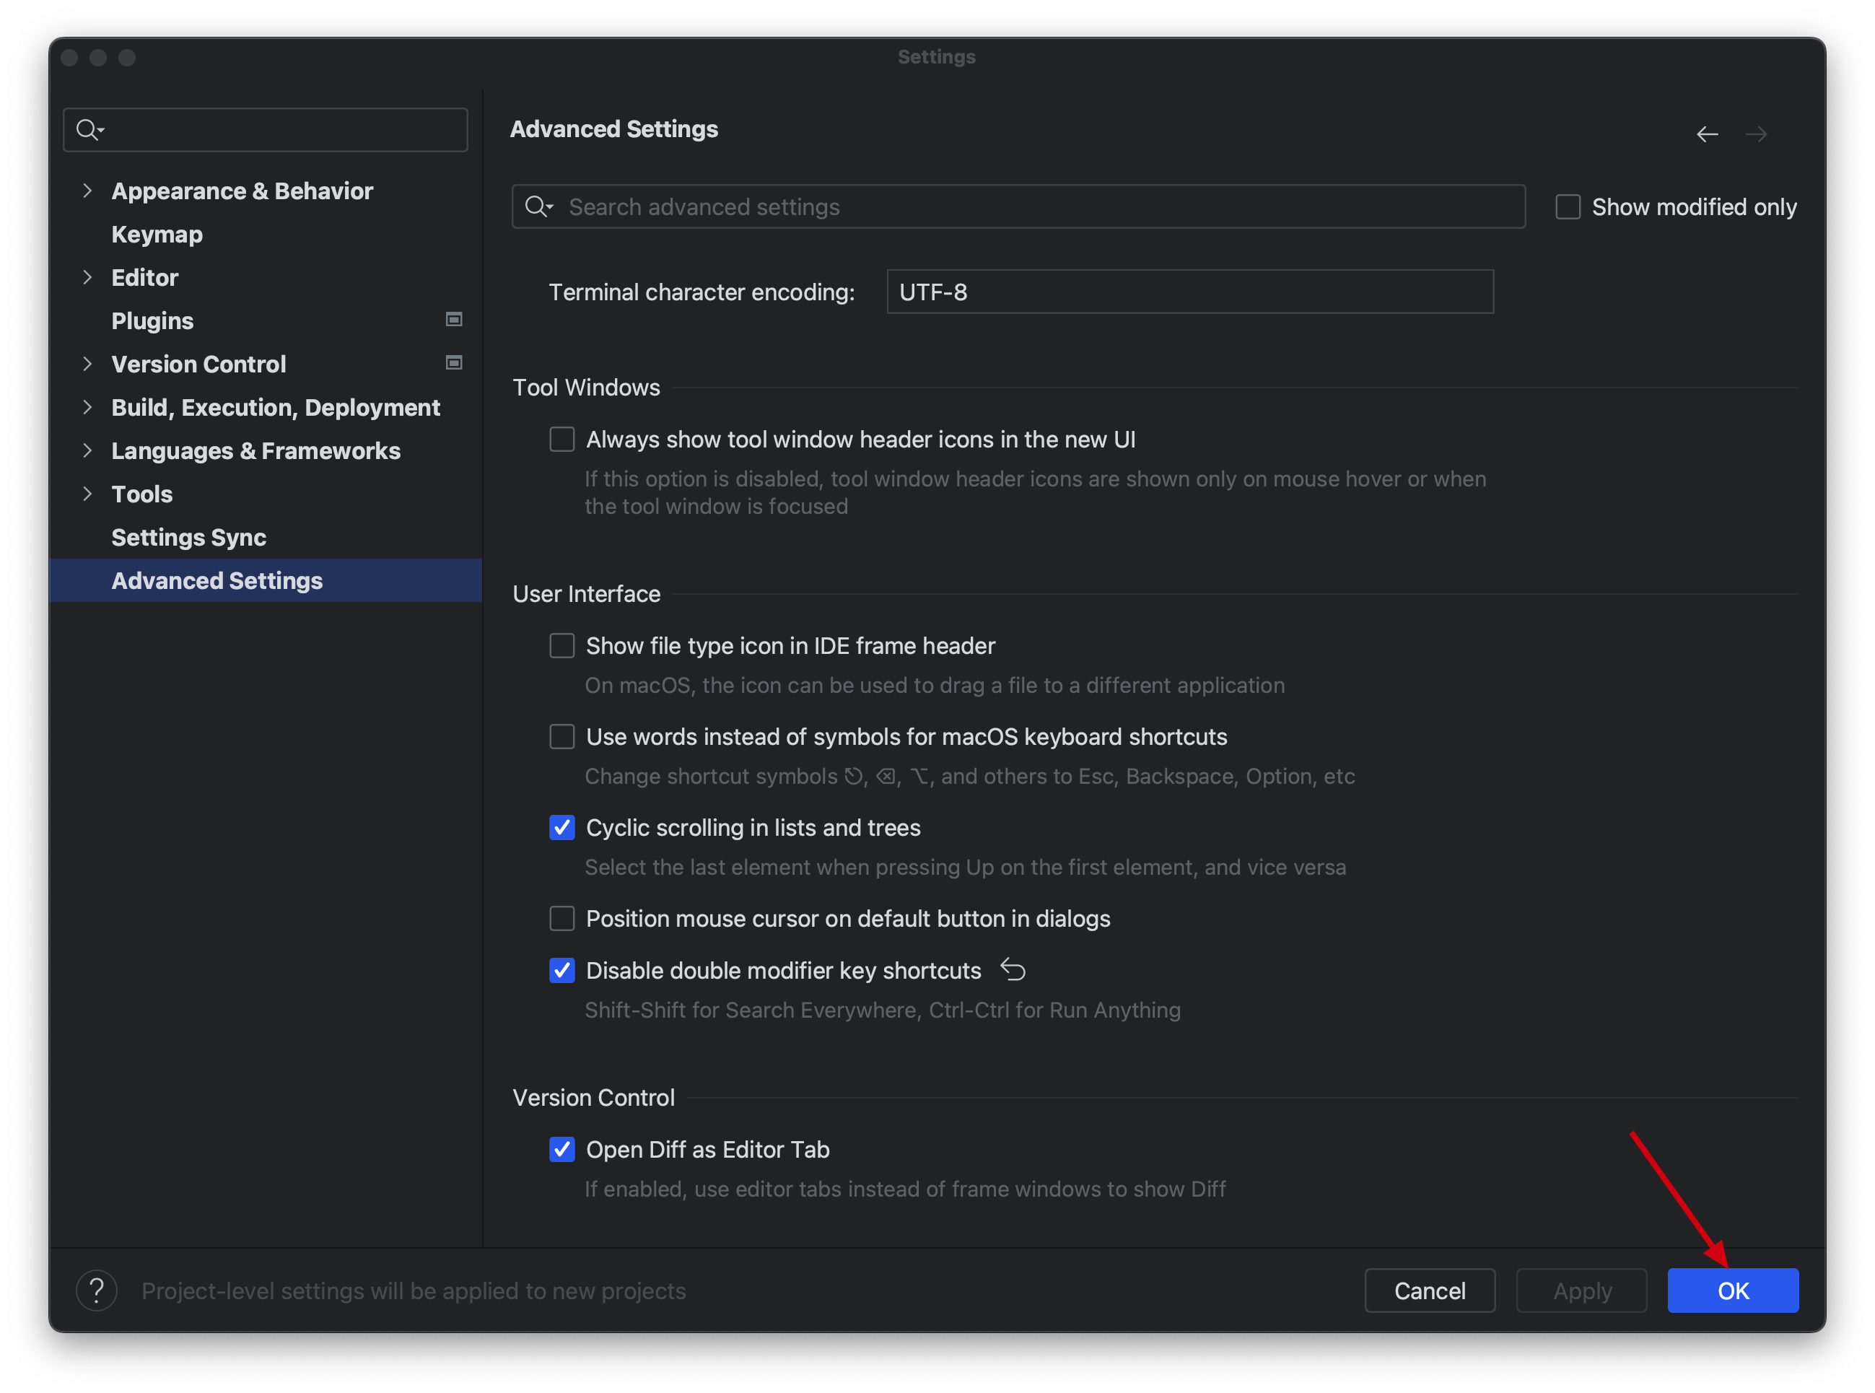Image resolution: width=1875 pixels, height=1393 pixels.
Task: Enable Show file type icon in IDE frame header
Action: pyautogui.click(x=561, y=646)
